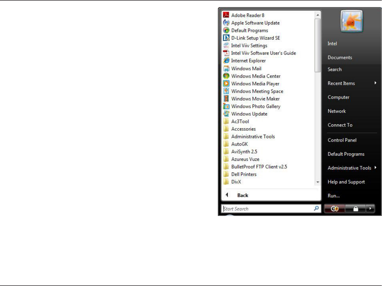Click the Default Programs icon in program list
This screenshot has width=382, height=286.
point(226,30)
